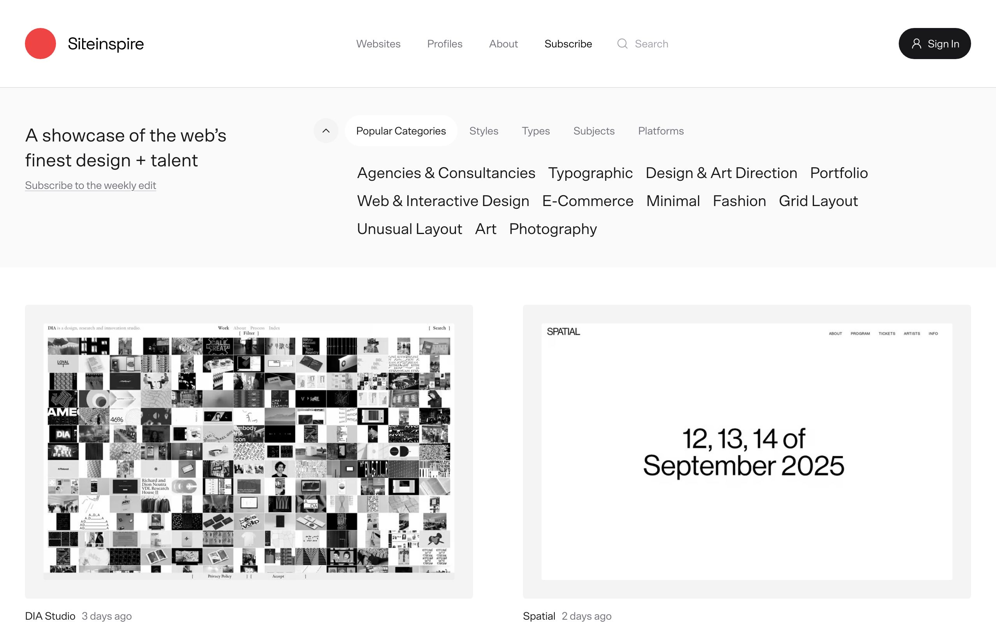Click the Spatial title link
The height and width of the screenshot is (622, 996).
tap(539, 616)
